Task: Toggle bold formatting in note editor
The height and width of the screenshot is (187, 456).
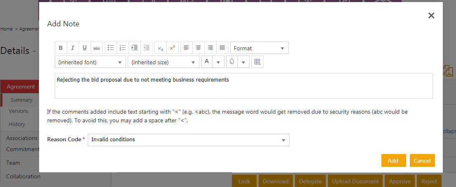Action: pyautogui.click(x=61, y=48)
